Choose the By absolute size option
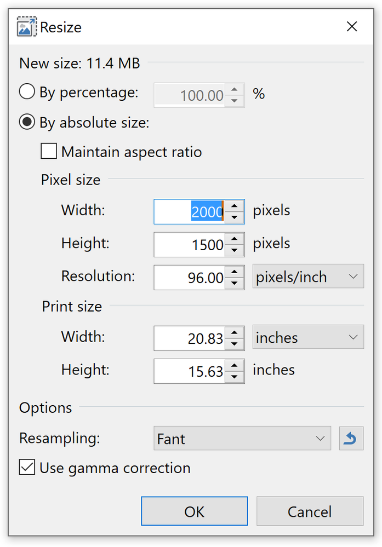382x547 pixels. pyautogui.click(x=27, y=123)
